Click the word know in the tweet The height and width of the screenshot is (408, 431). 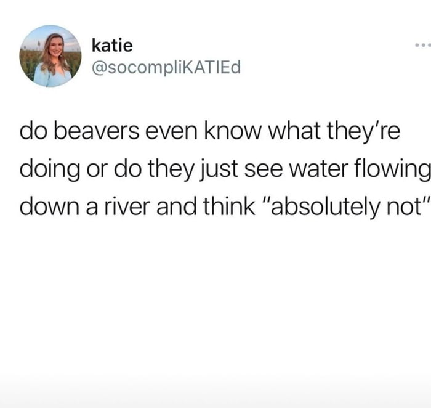[x=232, y=131]
